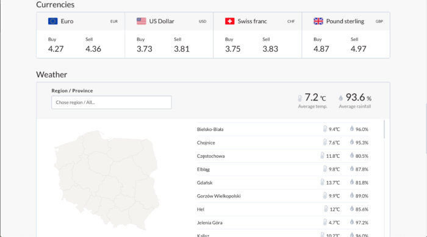Screen dimensions: 427x237
Task: Click the US Dollar buy rate 3.73
Action: click(145, 49)
